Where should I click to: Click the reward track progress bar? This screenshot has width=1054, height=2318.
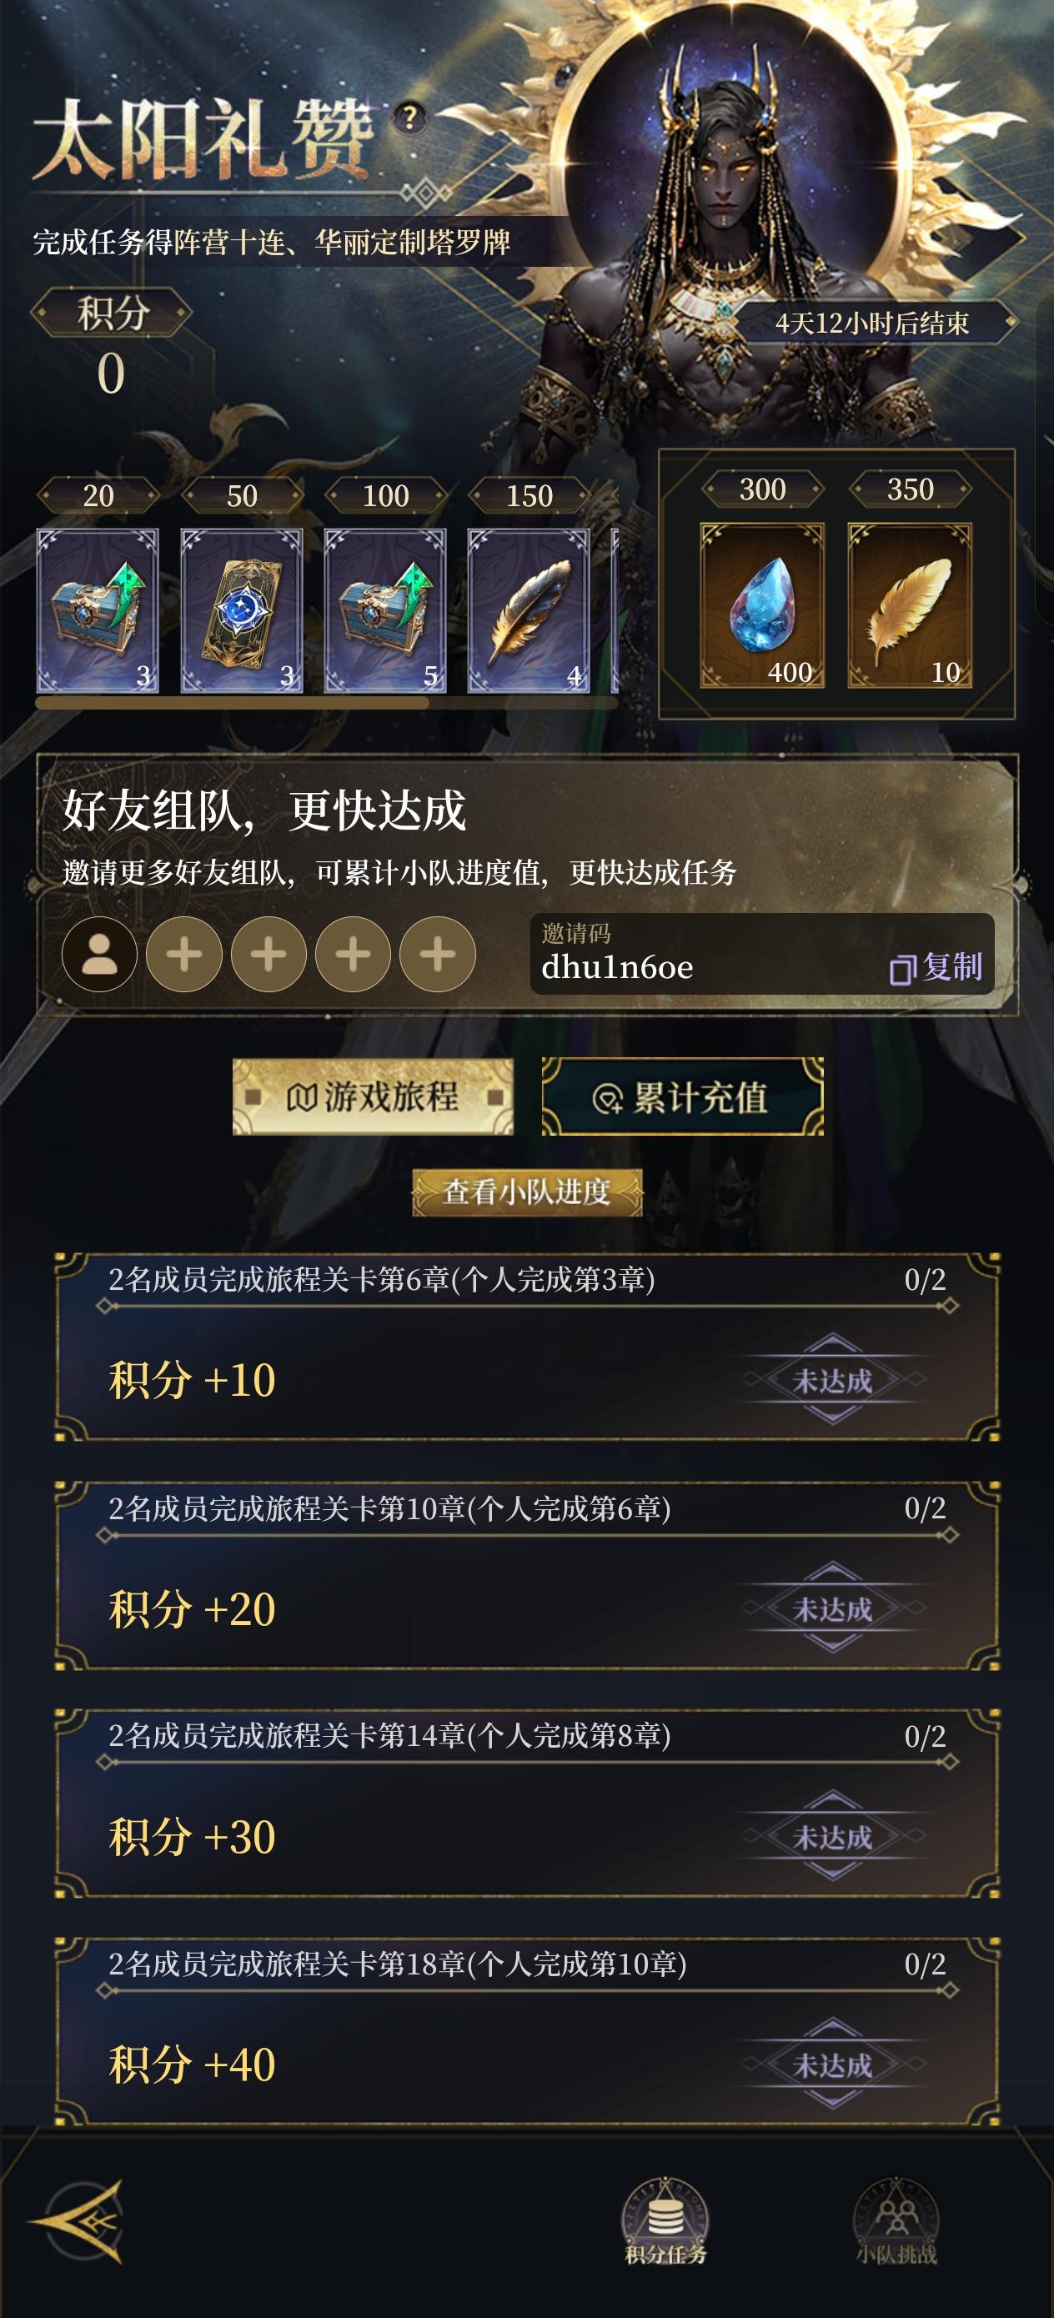327,703
